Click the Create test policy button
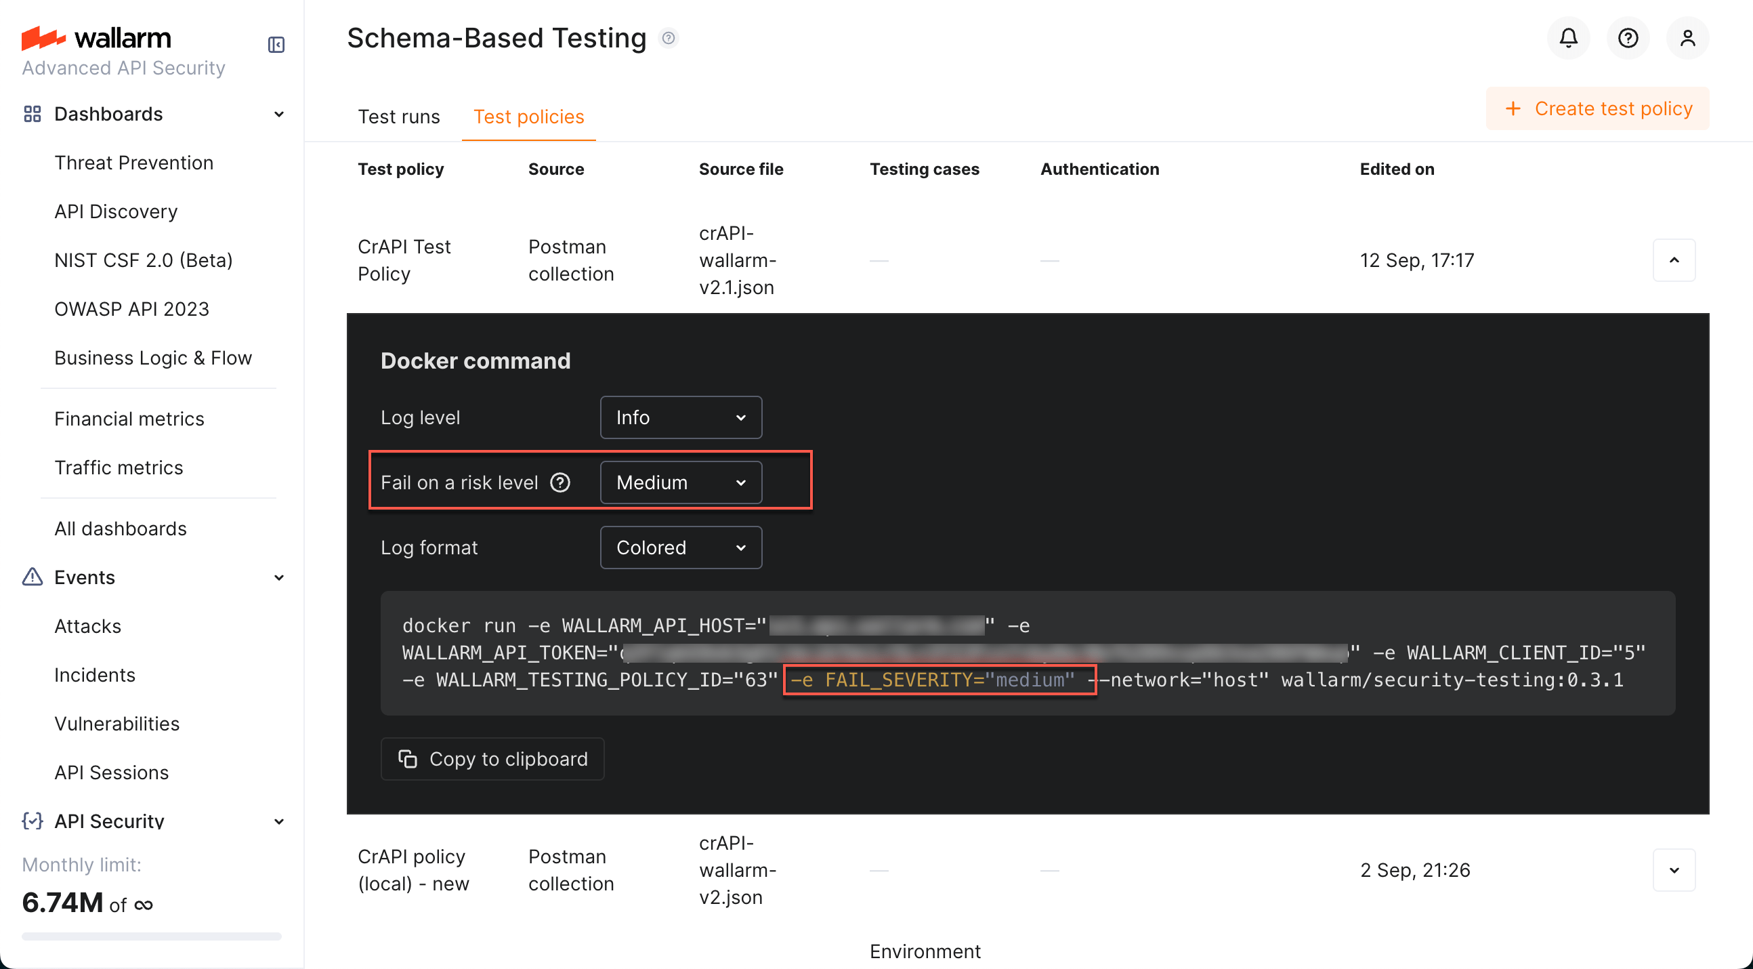 (1597, 108)
